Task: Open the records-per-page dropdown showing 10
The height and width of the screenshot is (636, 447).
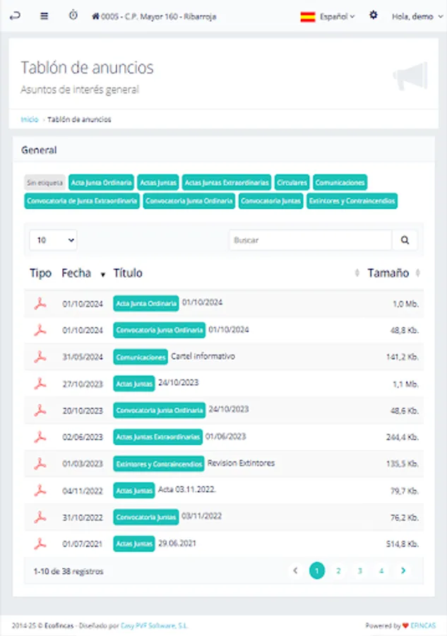Action: [x=52, y=240]
